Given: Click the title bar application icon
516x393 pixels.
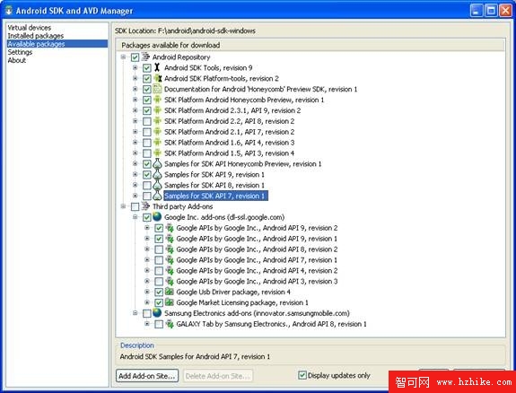Looking at the screenshot, I should pyautogui.click(x=9, y=11).
